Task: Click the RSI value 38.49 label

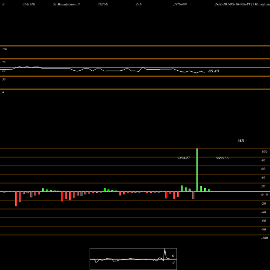Action: (x=213, y=71)
